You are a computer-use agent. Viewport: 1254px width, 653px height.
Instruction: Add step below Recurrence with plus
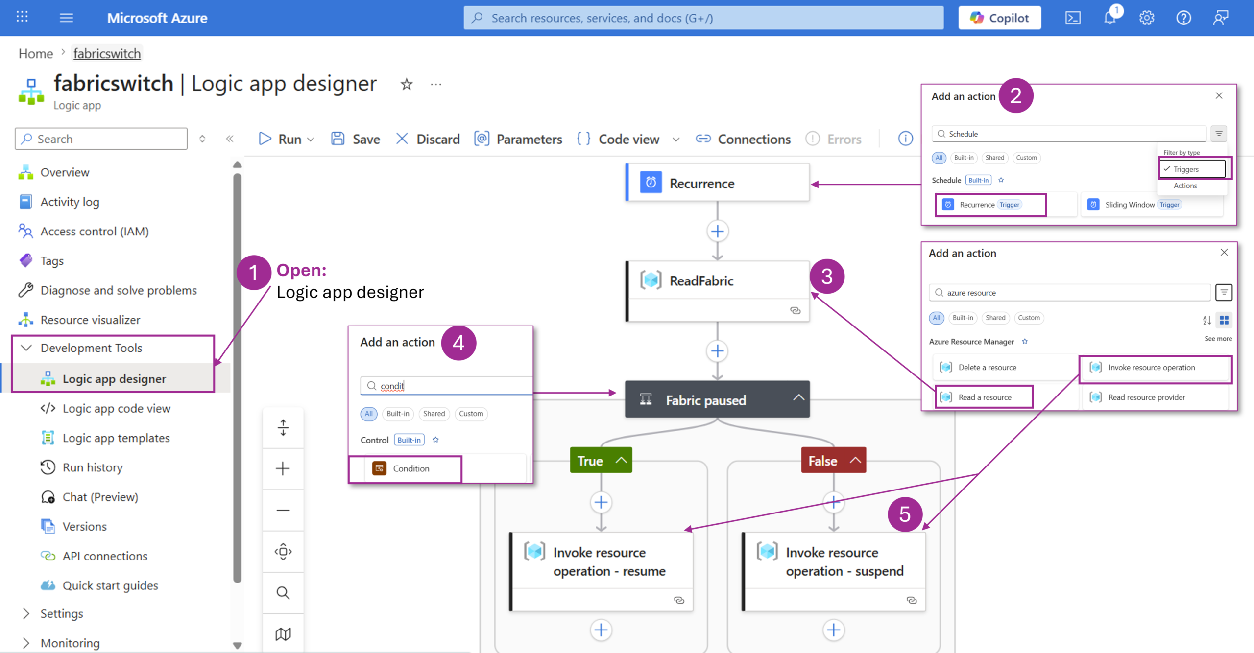718,231
